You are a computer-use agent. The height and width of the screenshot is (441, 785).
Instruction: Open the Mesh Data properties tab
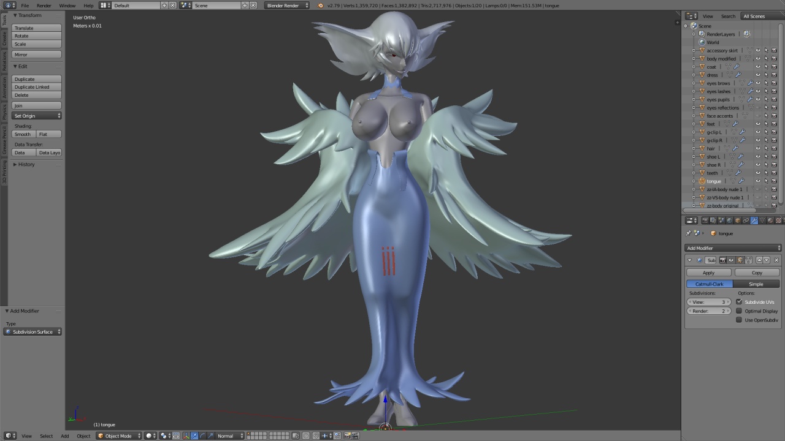pyautogui.click(x=762, y=221)
